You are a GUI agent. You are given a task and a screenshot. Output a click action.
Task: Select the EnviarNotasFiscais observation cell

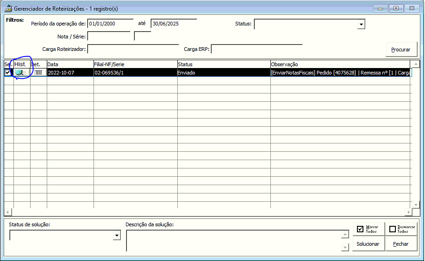341,73
